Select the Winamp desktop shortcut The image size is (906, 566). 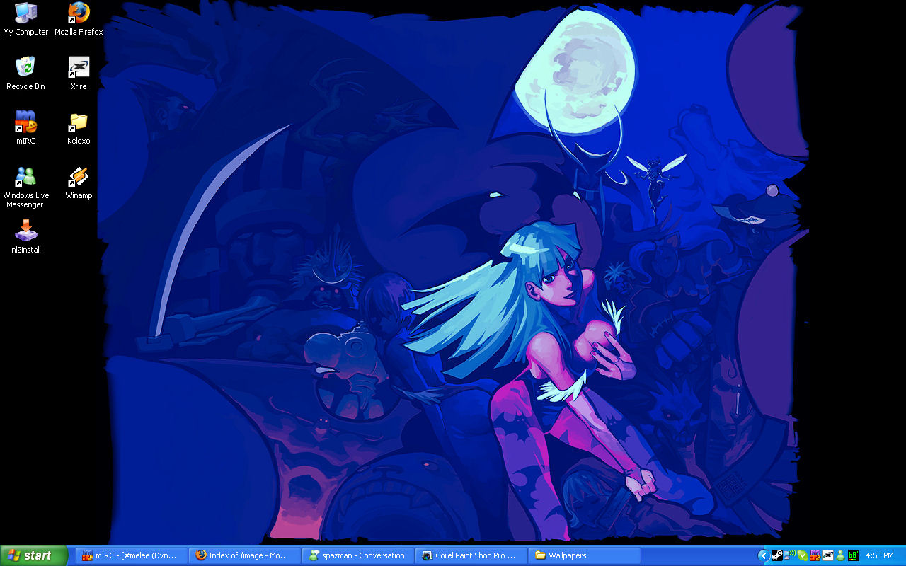click(79, 183)
